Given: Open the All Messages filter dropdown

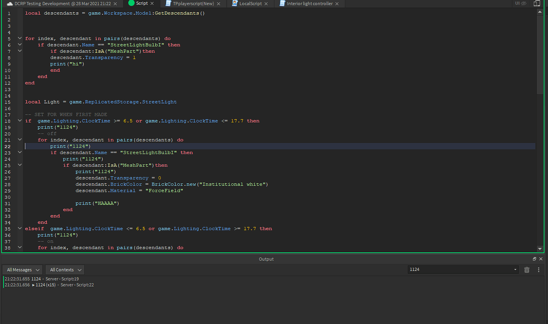Looking at the screenshot, I should (x=23, y=270).
